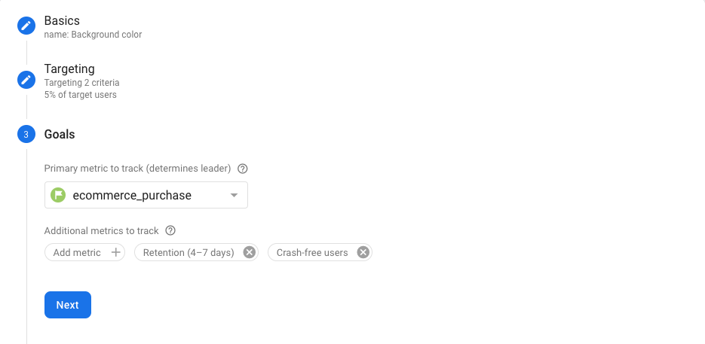Click the Add metric chip label
This screenshot has height=344, width=705.
77,253
